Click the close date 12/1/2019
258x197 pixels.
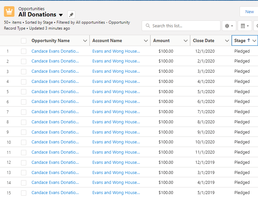[x=205, y=162]
